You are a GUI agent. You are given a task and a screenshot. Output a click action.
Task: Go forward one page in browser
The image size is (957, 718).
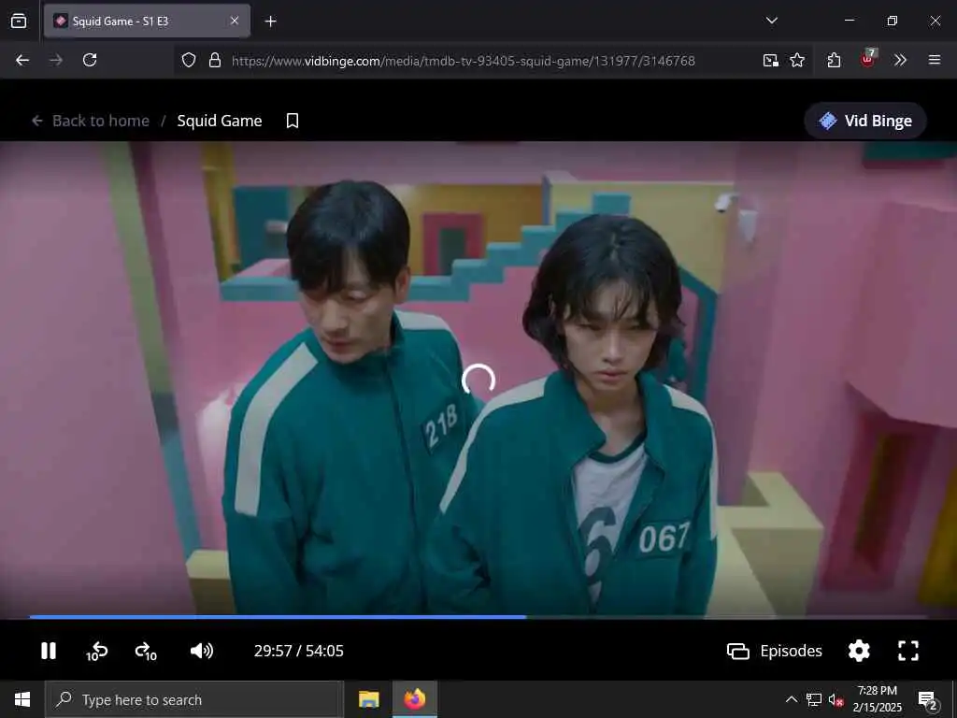click(56, 60)
